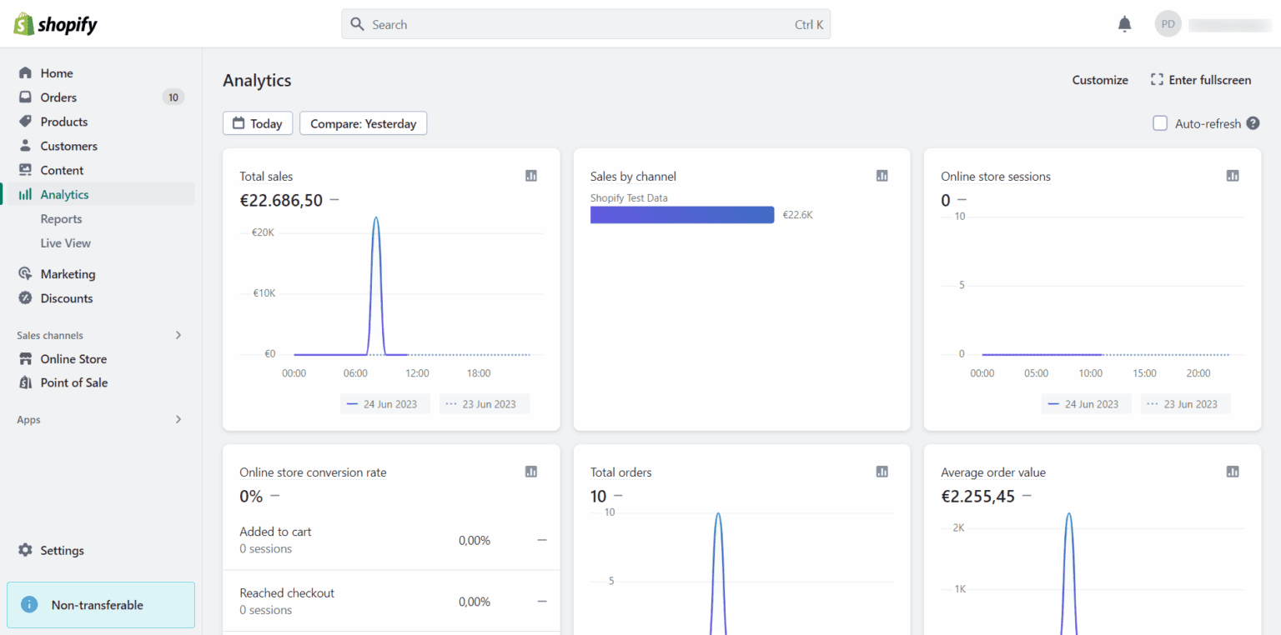Viewport: 1281px width, 635px height.
Task: Click the Auto-refresh help question mark icon
Action: pyautogui.click(x=1253, y=123)
